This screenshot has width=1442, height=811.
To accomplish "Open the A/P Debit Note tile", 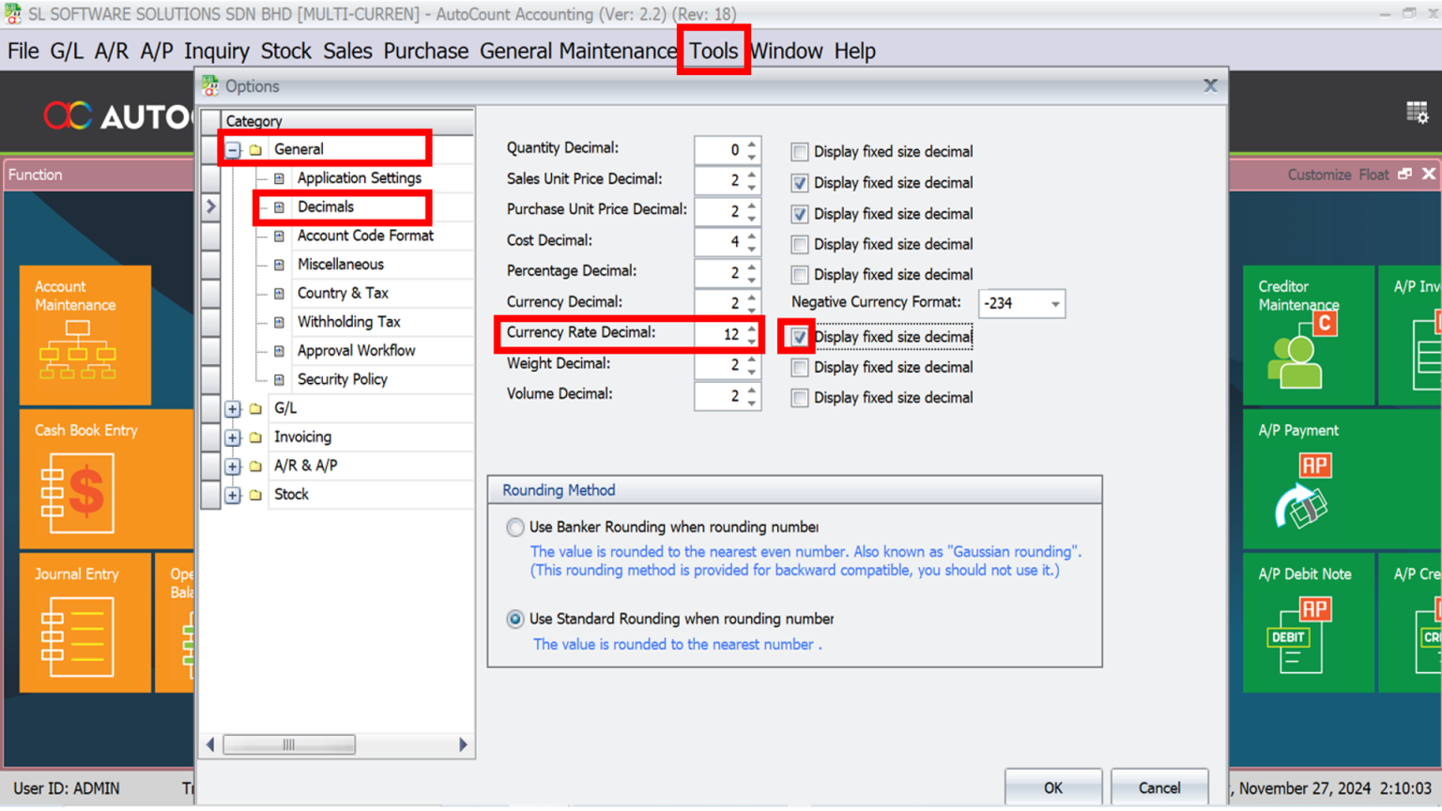I will 1309,622.
